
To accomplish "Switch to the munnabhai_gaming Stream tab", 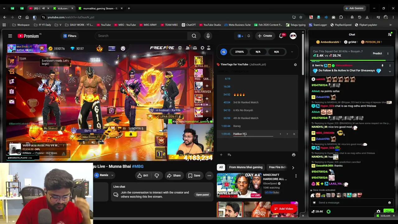I will pyautogui.click(x=100, y=8).
